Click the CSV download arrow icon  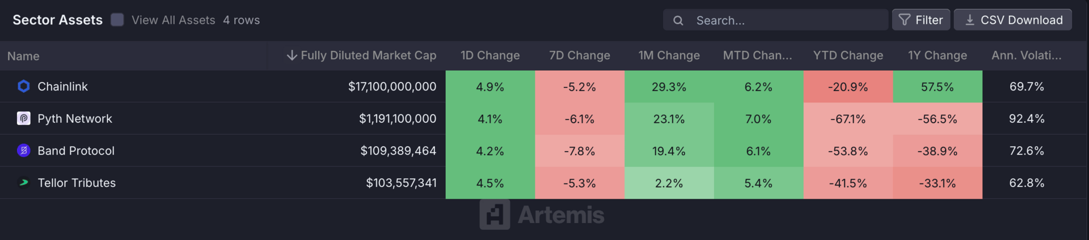(970, 20)
